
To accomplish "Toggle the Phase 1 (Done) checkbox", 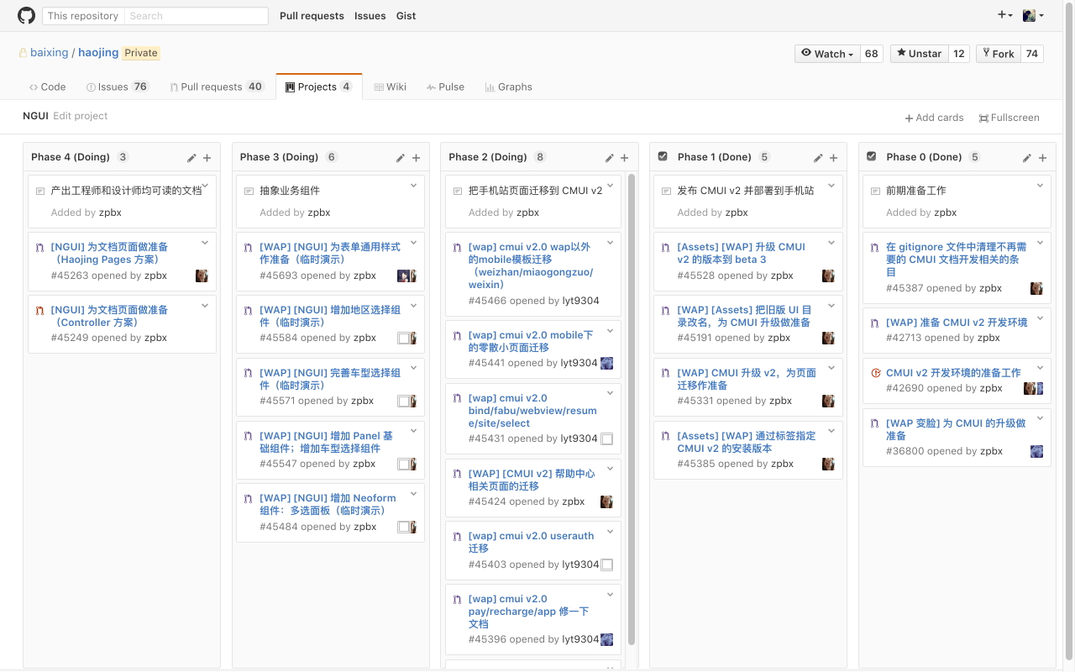I will [663, 156].
